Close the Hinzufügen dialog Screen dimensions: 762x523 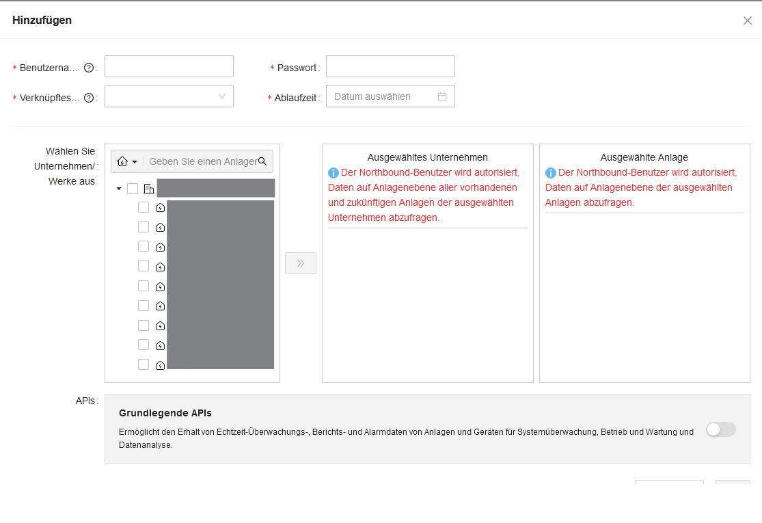[x=748, y=21]
